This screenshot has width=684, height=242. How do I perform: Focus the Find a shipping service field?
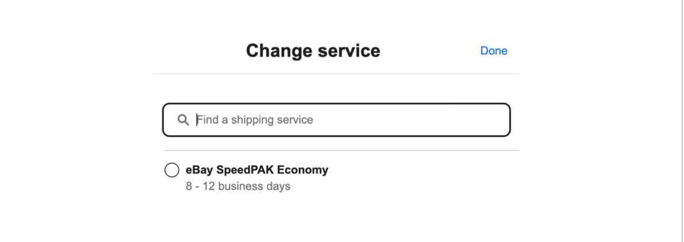pyautogui.click(x=343, y=120)
